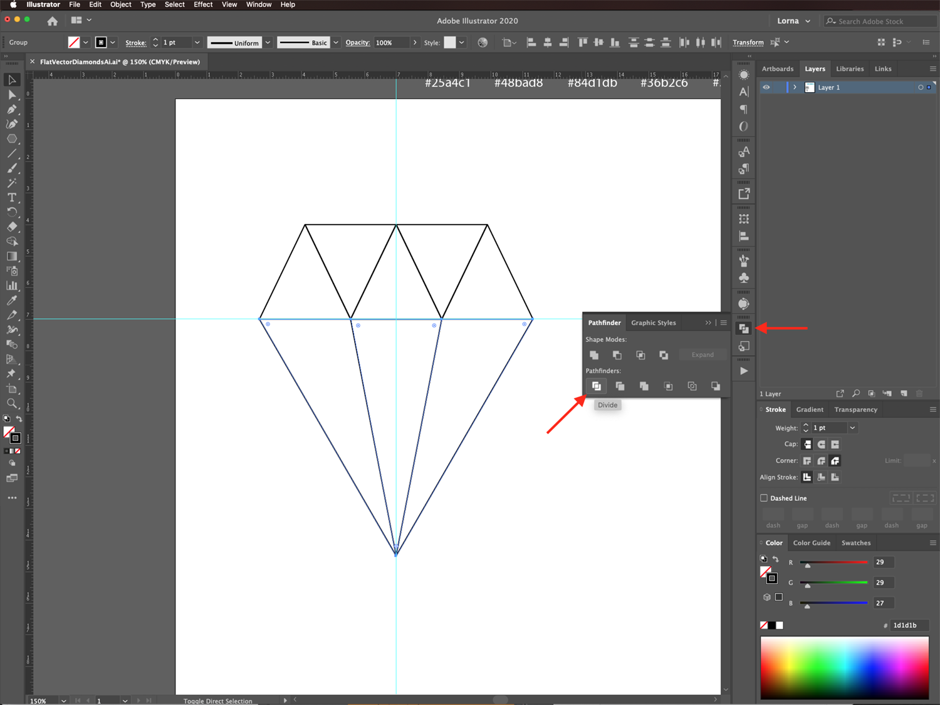
Task: Switch to the Libraries tab
Action: click(x=850, y=69)
